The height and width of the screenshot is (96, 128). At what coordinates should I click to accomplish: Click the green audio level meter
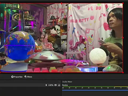tap(95, 87)
